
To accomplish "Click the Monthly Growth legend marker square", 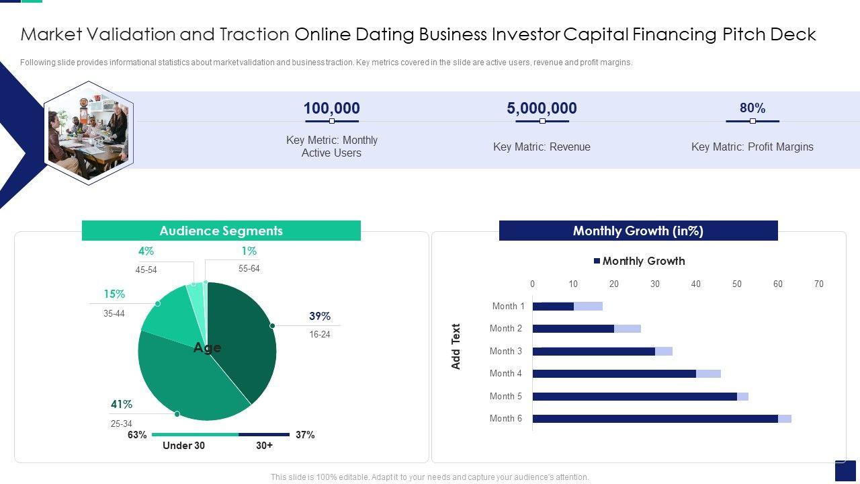I will coord(597,261).
